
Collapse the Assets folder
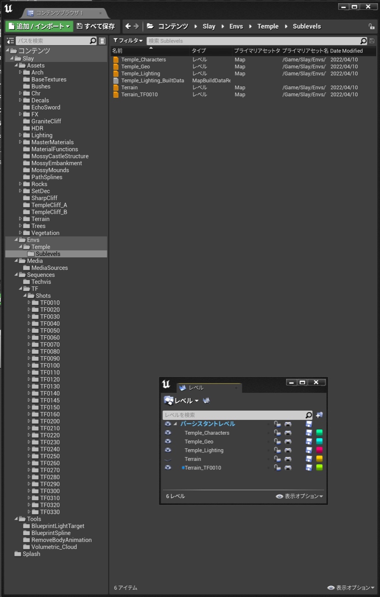tap(16, 66)
